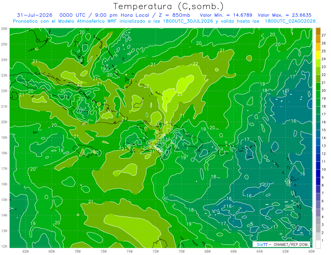This screenshot has width=331, height=255.
Task: Click the '0000 UTC' time label
Action: click(x=72, y=15)
